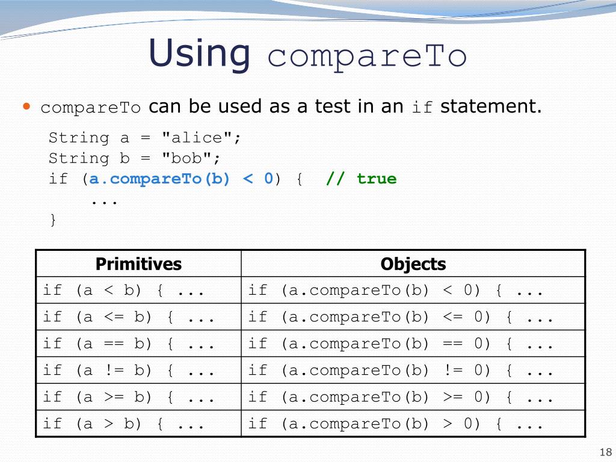Click the 'compareTo(b) > 0' objects cell
This screenshot has width=616, height=462.
click(x=413, y=423)
